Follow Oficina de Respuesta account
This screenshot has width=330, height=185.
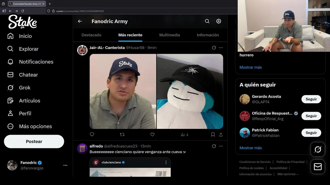click(x=311, y=116)
